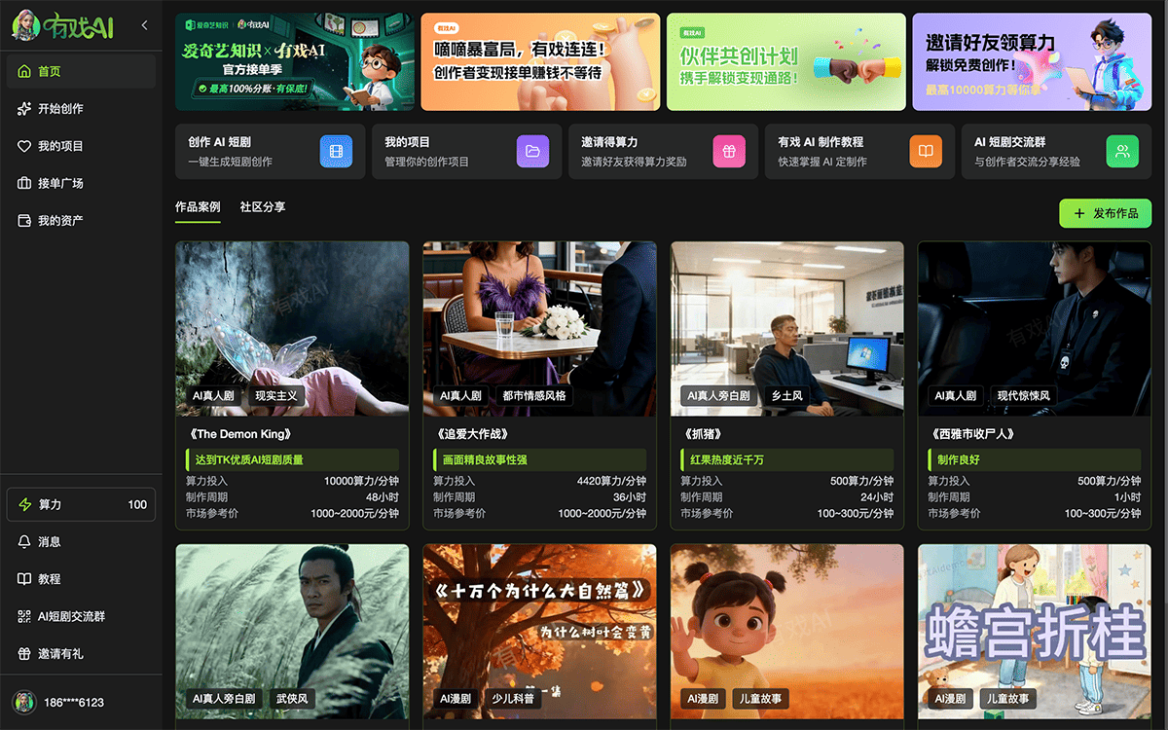Switch to the 社区分享 tab
This screenshot has width=1168, height=730.
pyautogui.click(x=263, y=207)
